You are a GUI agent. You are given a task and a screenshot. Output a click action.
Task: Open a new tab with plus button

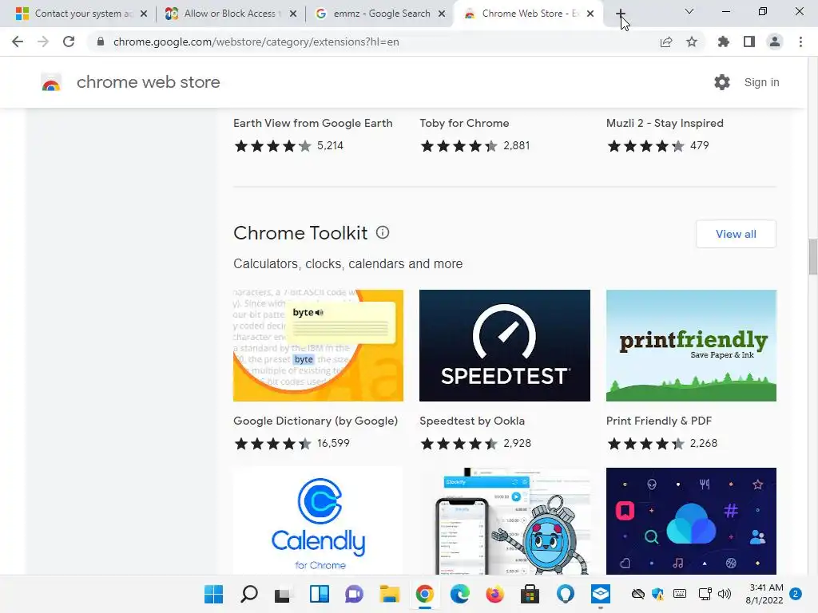coord(620,14)
